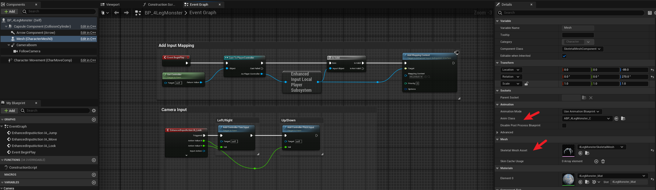Open 4LegMonster_Mat material dropdown
Image resolution: width=656 pixels, height=190 pixels.
click(612, 176)
